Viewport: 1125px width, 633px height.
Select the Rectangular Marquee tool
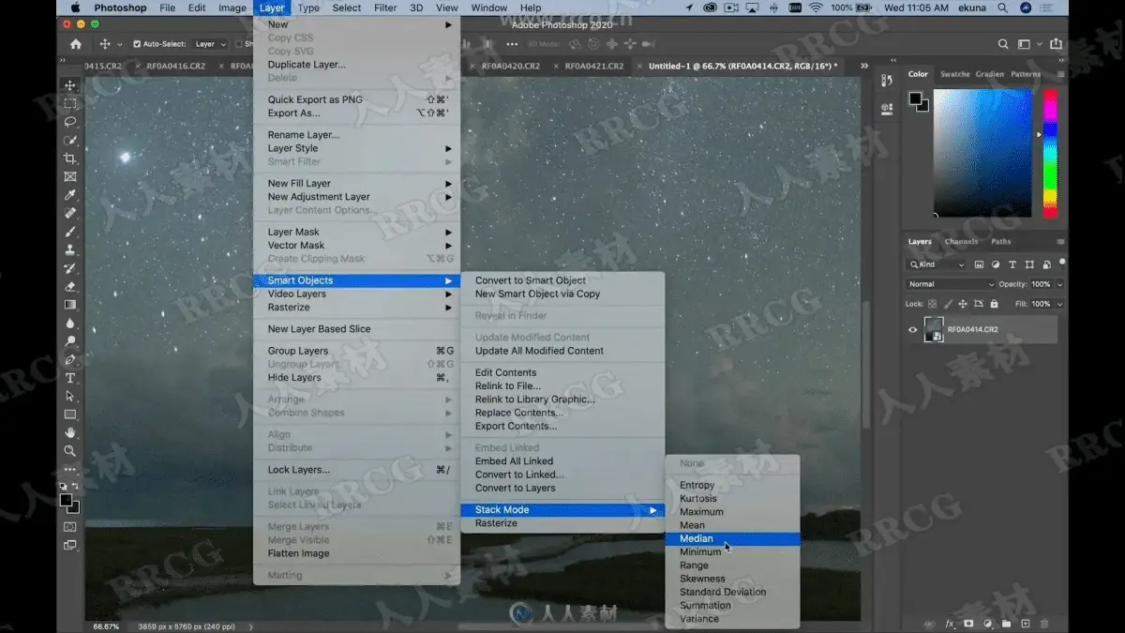point(70,103)
